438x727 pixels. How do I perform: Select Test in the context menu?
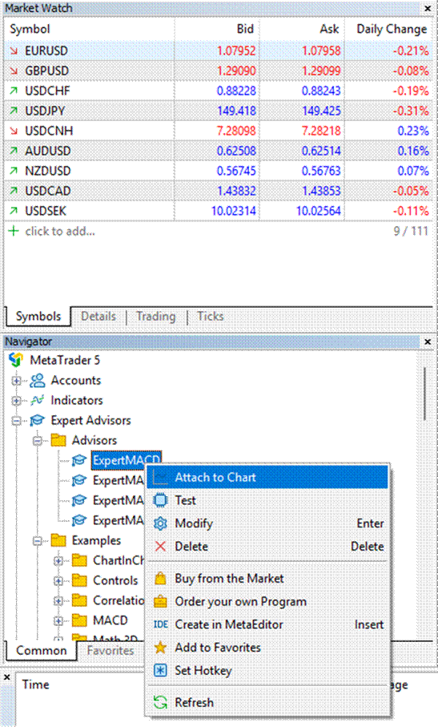pos(267,500)
